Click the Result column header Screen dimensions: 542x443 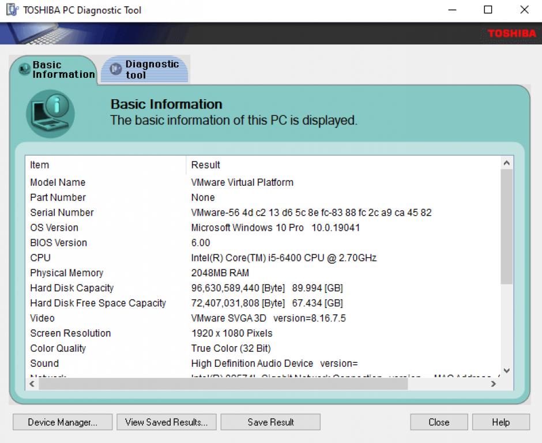(x=343, y=164)
